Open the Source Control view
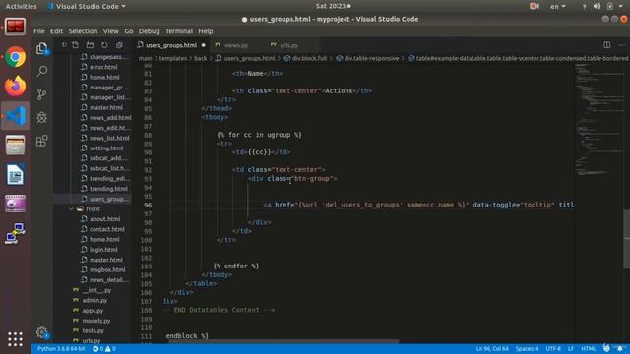The height and width of the screenshot is (354, 630). pos(41,94)
